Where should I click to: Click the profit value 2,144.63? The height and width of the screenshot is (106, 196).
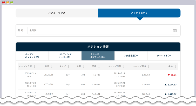click(172, 85)
